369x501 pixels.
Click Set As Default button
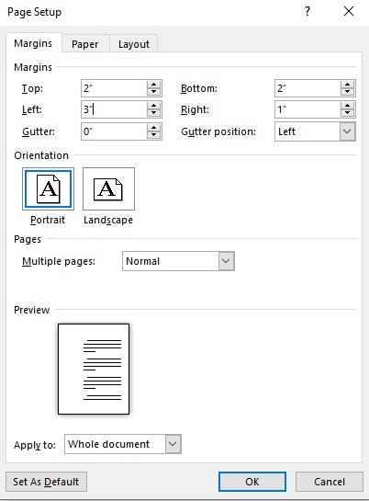46,482
